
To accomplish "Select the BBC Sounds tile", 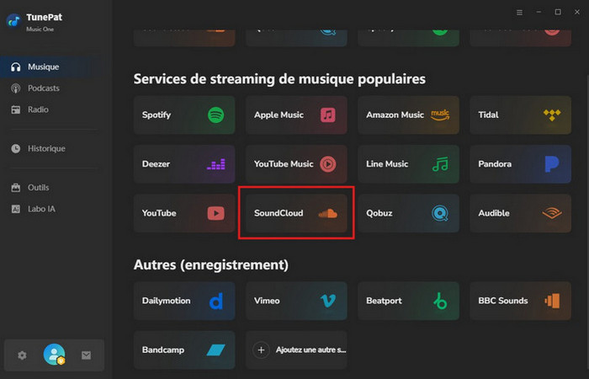I will 520,301.
